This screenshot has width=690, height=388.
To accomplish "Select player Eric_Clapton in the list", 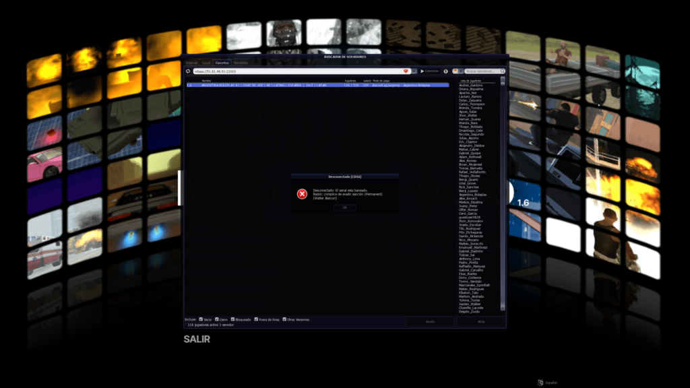I will (468, 142).
